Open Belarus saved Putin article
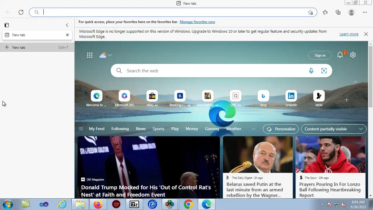 point(255,190)
